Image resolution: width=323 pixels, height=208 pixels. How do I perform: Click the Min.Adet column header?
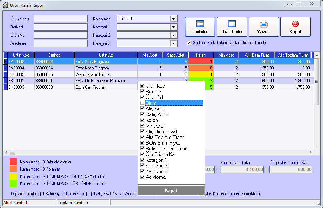point(226,55)
